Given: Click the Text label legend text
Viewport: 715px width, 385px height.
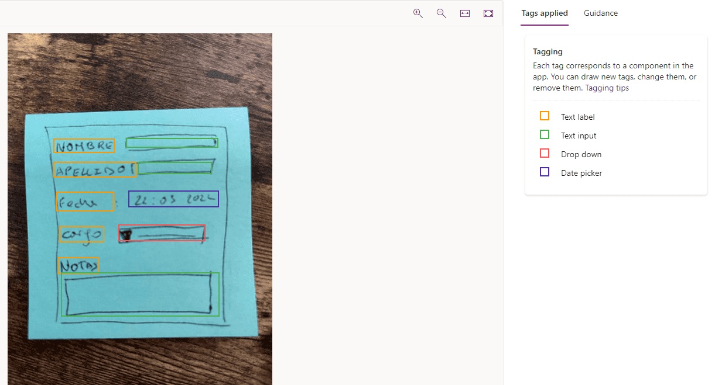Looking at the screenshot, I should click(578, 117).
